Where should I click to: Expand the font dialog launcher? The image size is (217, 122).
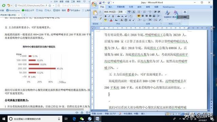(x=135, y=24)
